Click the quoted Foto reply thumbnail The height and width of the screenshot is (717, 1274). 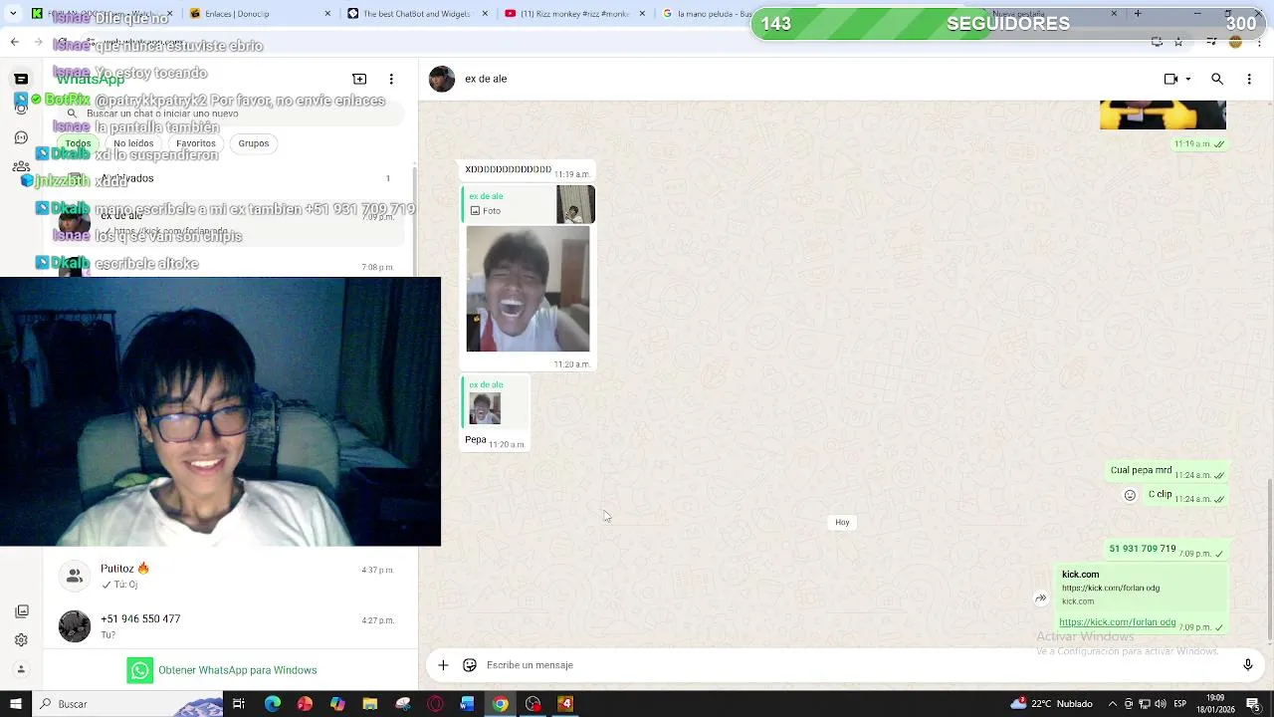[x=575, y=205]
